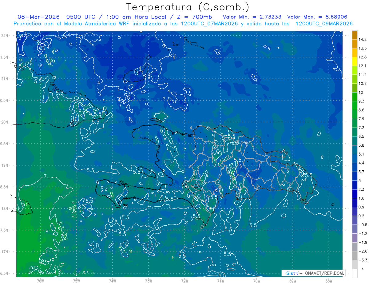Pick the gray swatch between -3.3 and -4
Viewport: 369px width, 285px height.
tap(355, 264)
